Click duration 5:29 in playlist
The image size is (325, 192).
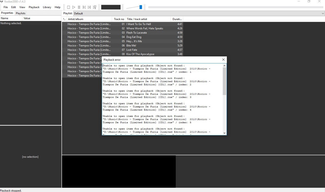180,46
